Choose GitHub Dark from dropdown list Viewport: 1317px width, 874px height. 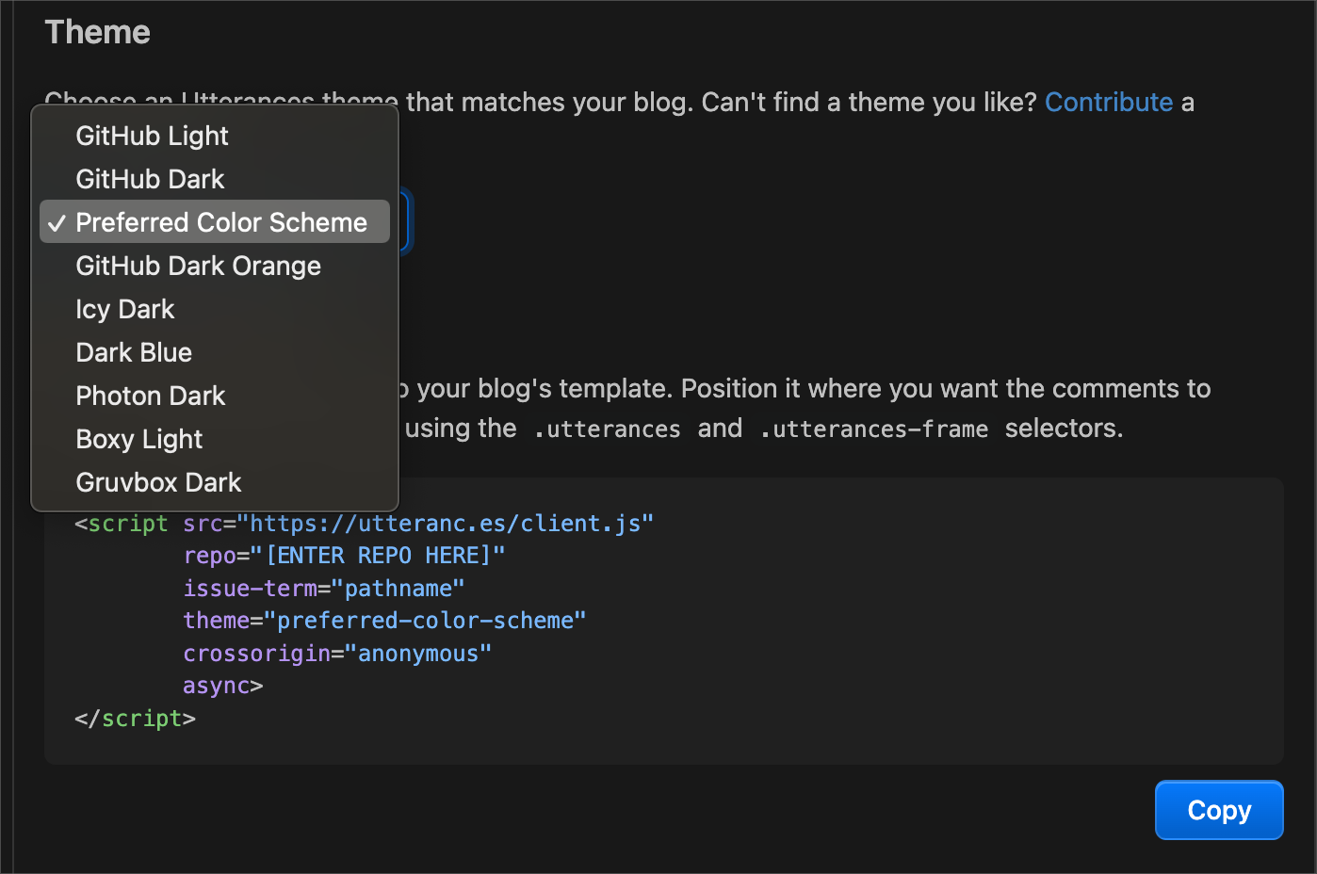pyautogui.click(x=215, y=179)
